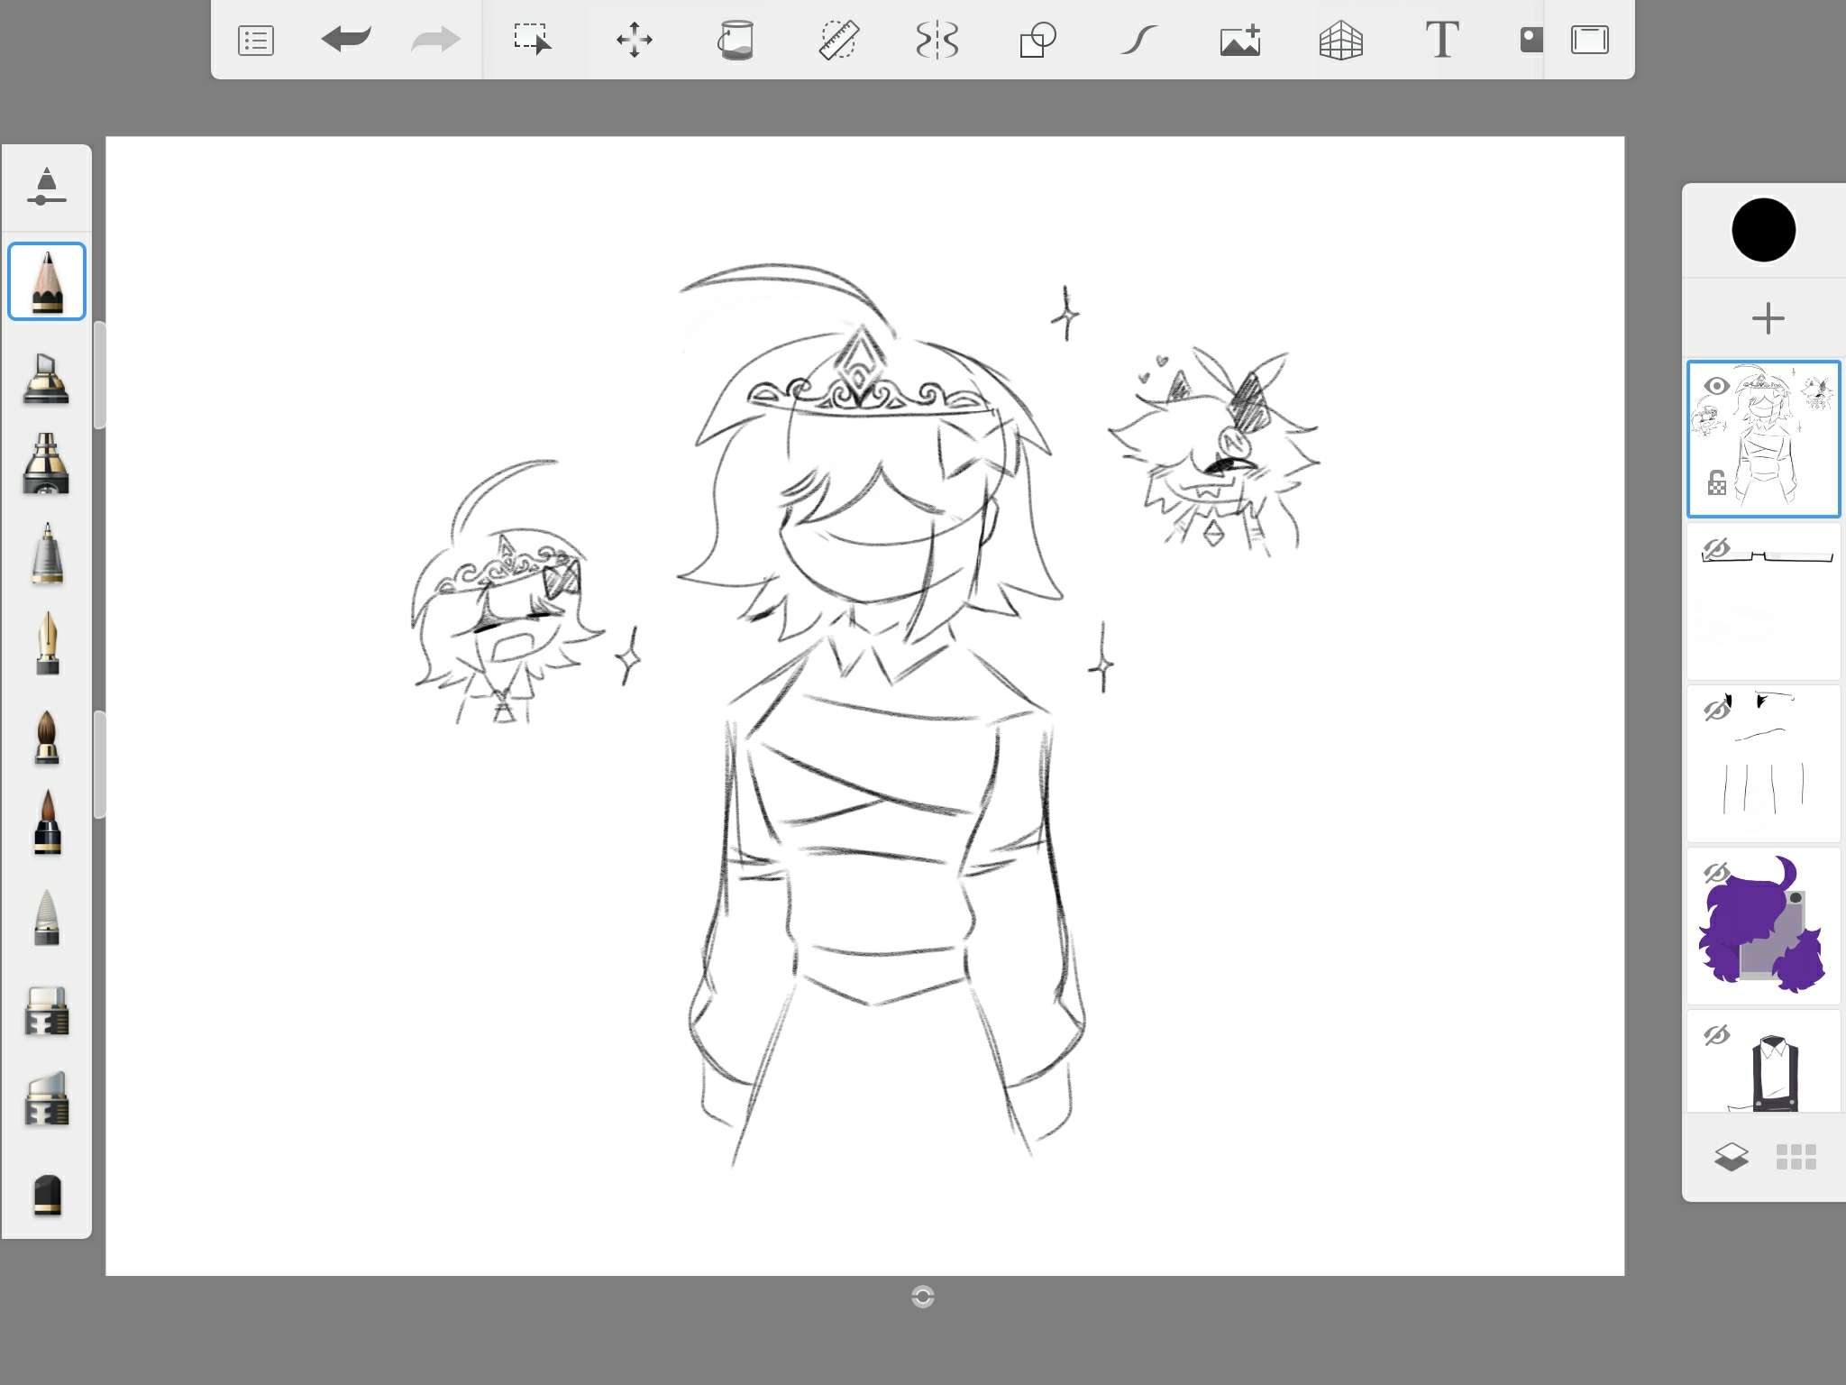Activate the transform move tool
Image resolution: width=1846 pixels, height=1385 pixels.
634,40
